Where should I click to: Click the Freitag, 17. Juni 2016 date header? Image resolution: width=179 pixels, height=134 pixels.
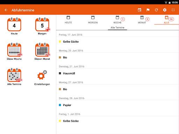click(x=71, y=35)
